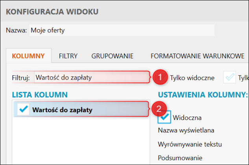Enable the Widoczna checkbox
Viewport: 249px width, 165px height.
[164, 117]
